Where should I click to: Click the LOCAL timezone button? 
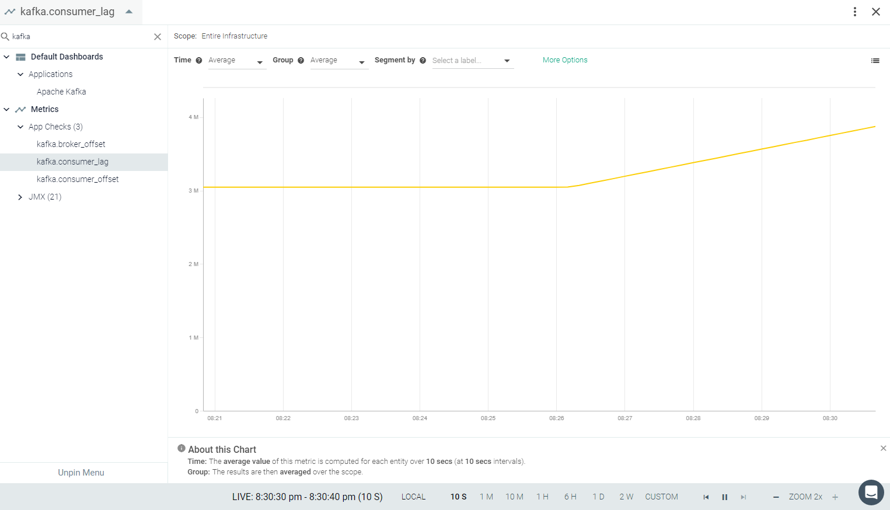[x=413, y=497]
